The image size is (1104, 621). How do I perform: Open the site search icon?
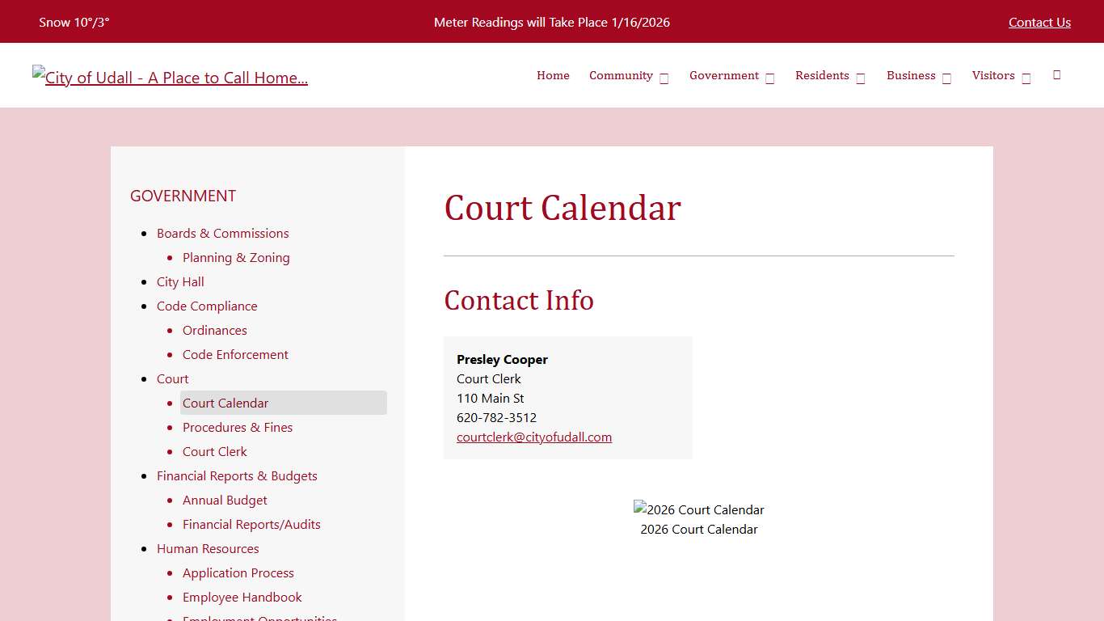[1056, 74]
